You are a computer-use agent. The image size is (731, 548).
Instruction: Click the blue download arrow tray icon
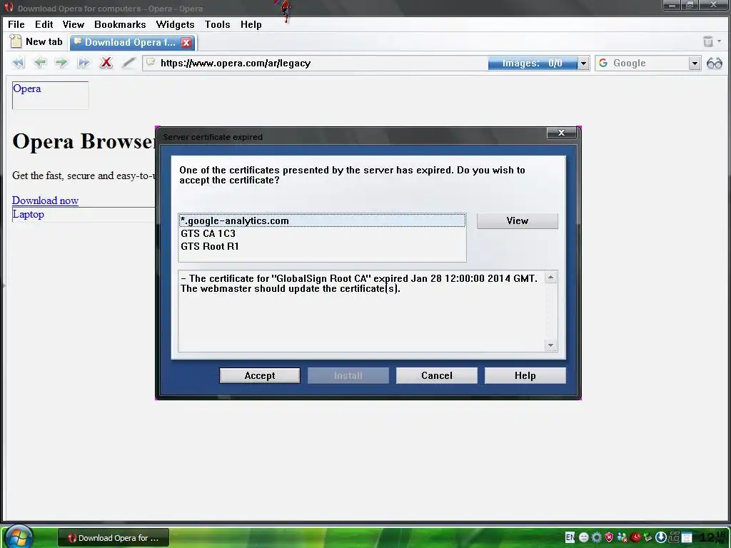pyautogui.click(x=661, y=537)
